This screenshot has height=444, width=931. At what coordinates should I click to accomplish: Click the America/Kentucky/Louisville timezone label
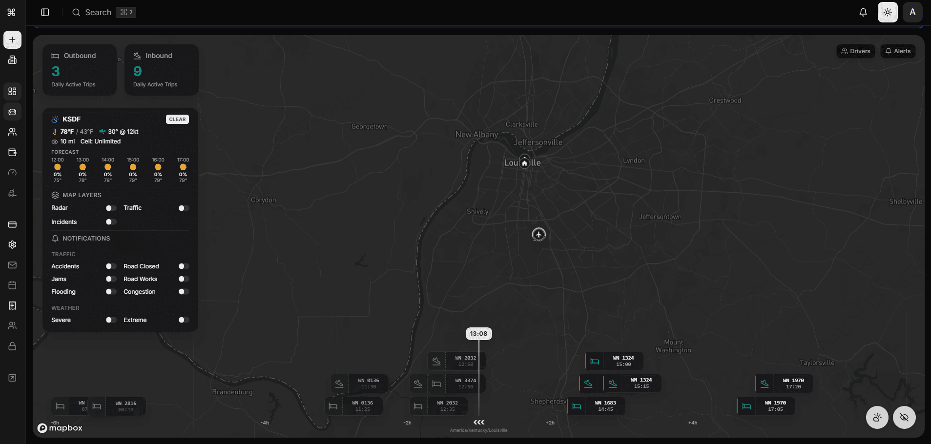pos(479,430)
